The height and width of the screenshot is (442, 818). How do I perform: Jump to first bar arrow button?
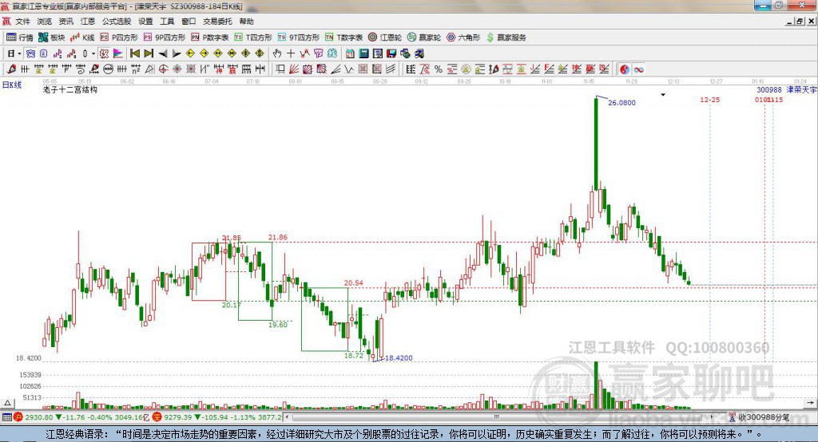(x=135, y=53)
